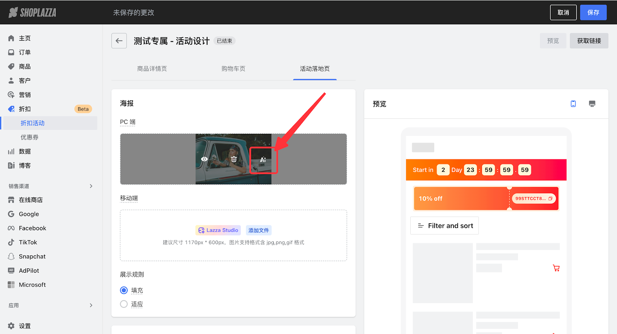Preview poster image with the eye icon
This screenshot has width=617, height=334.
click(204, 159)
